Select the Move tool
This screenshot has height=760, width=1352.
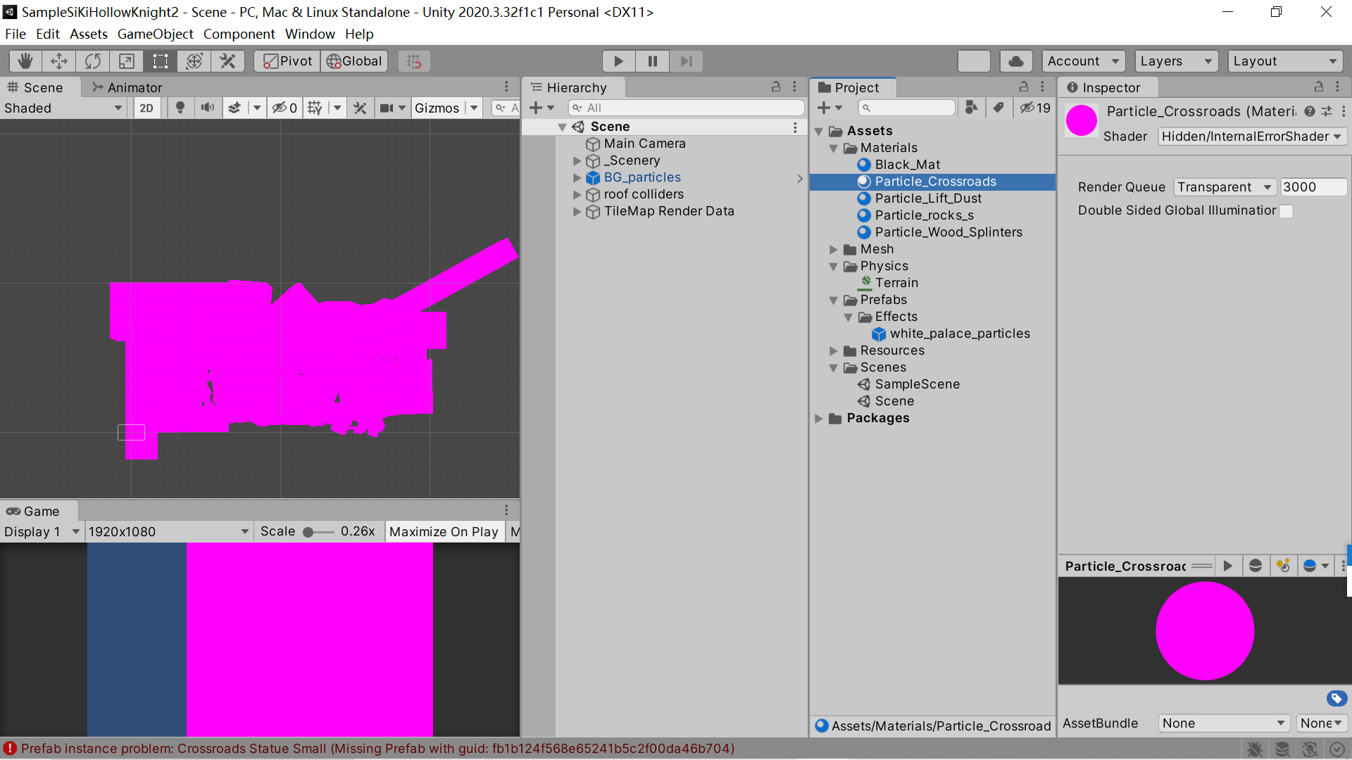pos(59,61)
